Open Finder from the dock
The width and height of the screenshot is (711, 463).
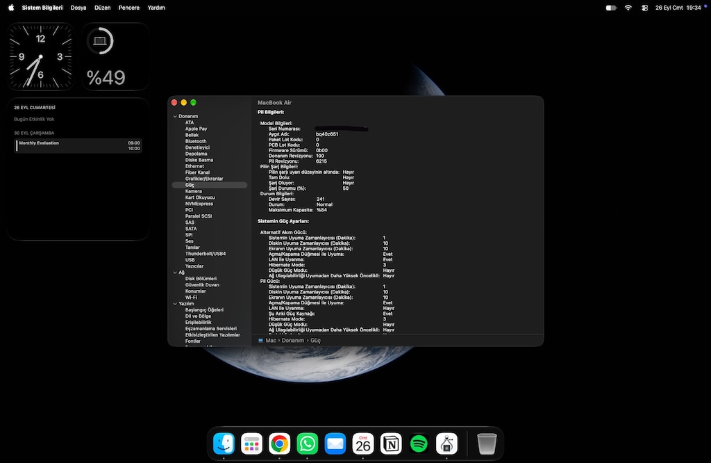[224, 444]
